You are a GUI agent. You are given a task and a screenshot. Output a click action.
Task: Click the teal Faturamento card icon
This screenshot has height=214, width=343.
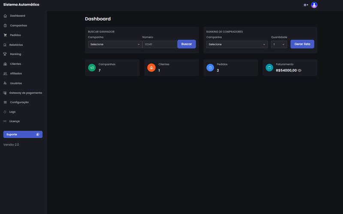(269, 68)
